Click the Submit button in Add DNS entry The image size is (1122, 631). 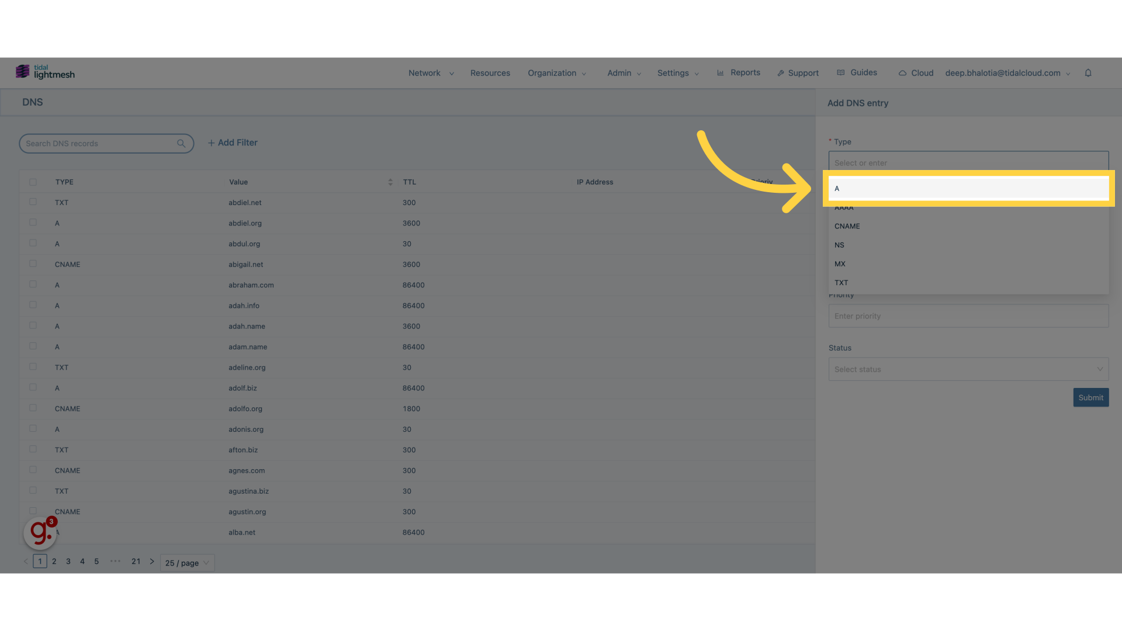(1090, 397)
